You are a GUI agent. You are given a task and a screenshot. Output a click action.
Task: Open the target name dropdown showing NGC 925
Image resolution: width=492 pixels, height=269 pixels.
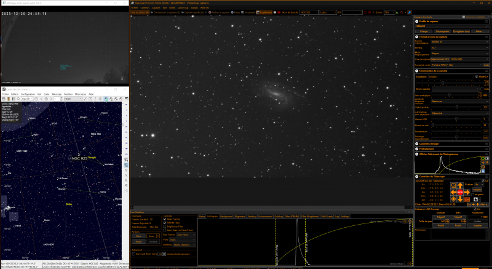(x=309, y=12)
